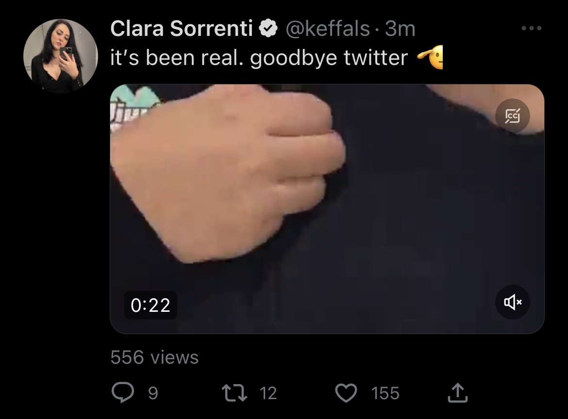This screenshot has width=568, height=419.
Task: Click the retweet count 12
Action: [268, 393]
